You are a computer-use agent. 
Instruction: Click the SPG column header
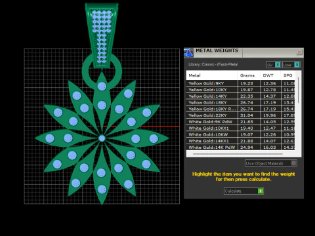pos(288,75)
